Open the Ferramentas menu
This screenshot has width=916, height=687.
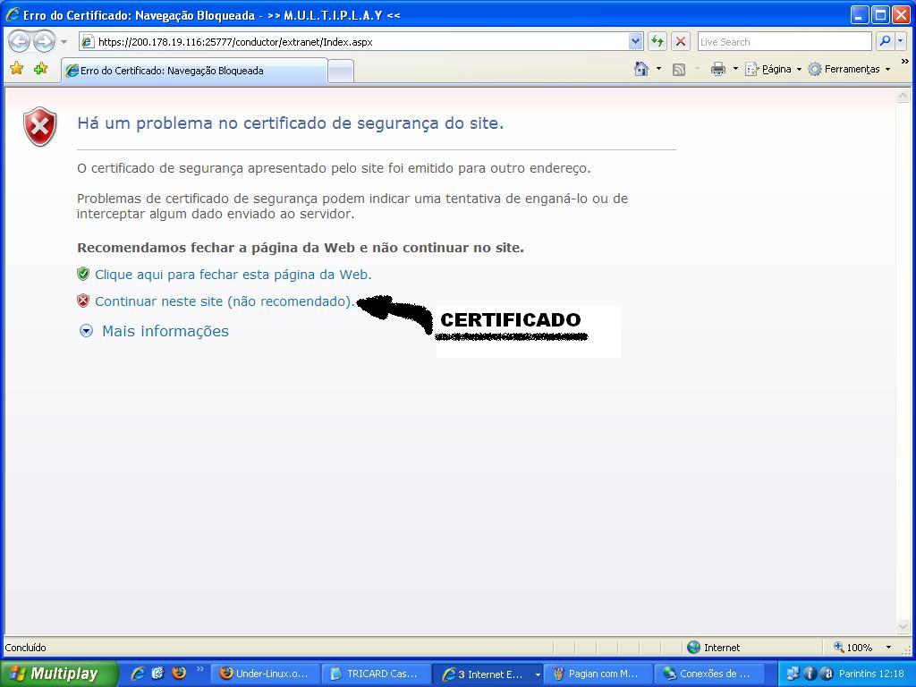tap(849, 69)
